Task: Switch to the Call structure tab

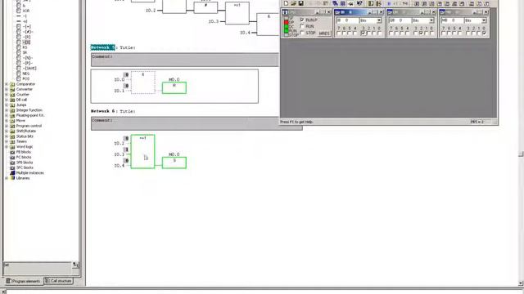Action: tap(58, 281)
